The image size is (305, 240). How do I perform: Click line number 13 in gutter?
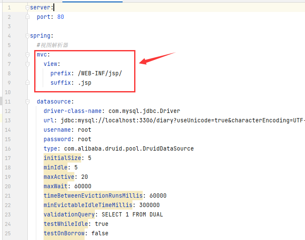pos(8,121)
